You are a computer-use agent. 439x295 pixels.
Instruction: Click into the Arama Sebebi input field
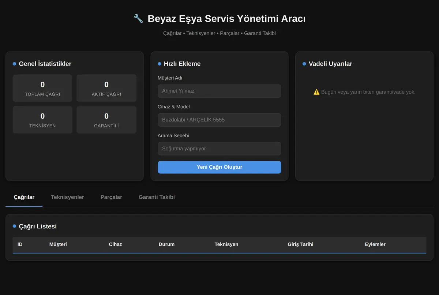[219, 149]
